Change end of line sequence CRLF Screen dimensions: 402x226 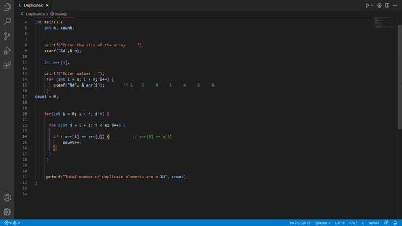tap(353, 223)
